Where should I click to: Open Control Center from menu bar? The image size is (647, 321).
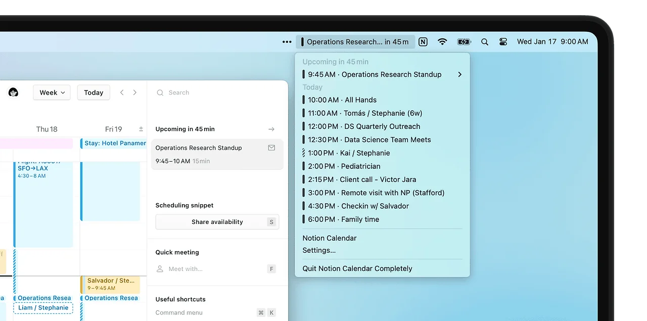(503, 42)
